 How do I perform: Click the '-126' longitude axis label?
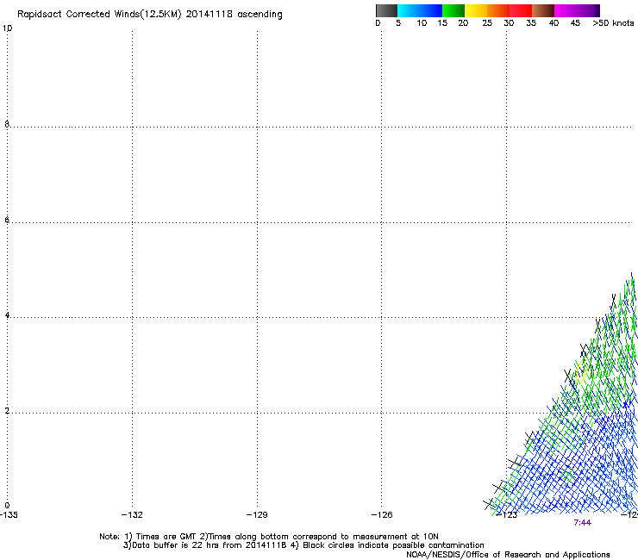coord(382,515)
